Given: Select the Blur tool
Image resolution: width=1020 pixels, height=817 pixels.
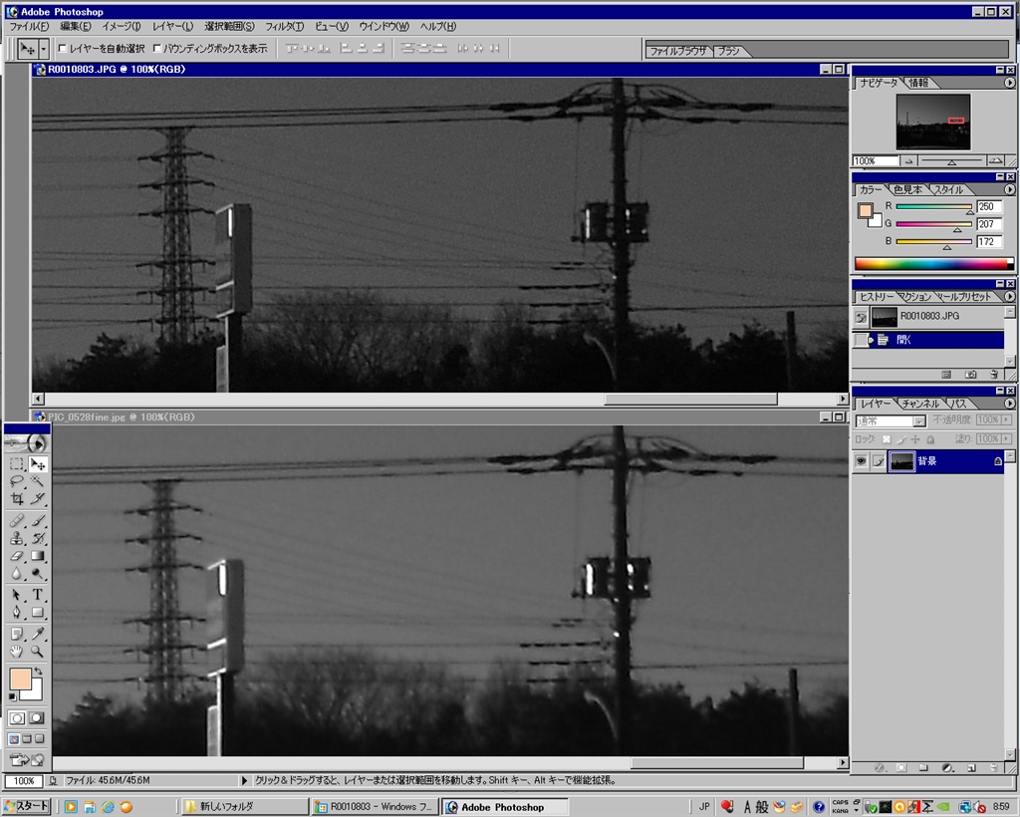Looking at the screenshot, I should click(17, 574).
